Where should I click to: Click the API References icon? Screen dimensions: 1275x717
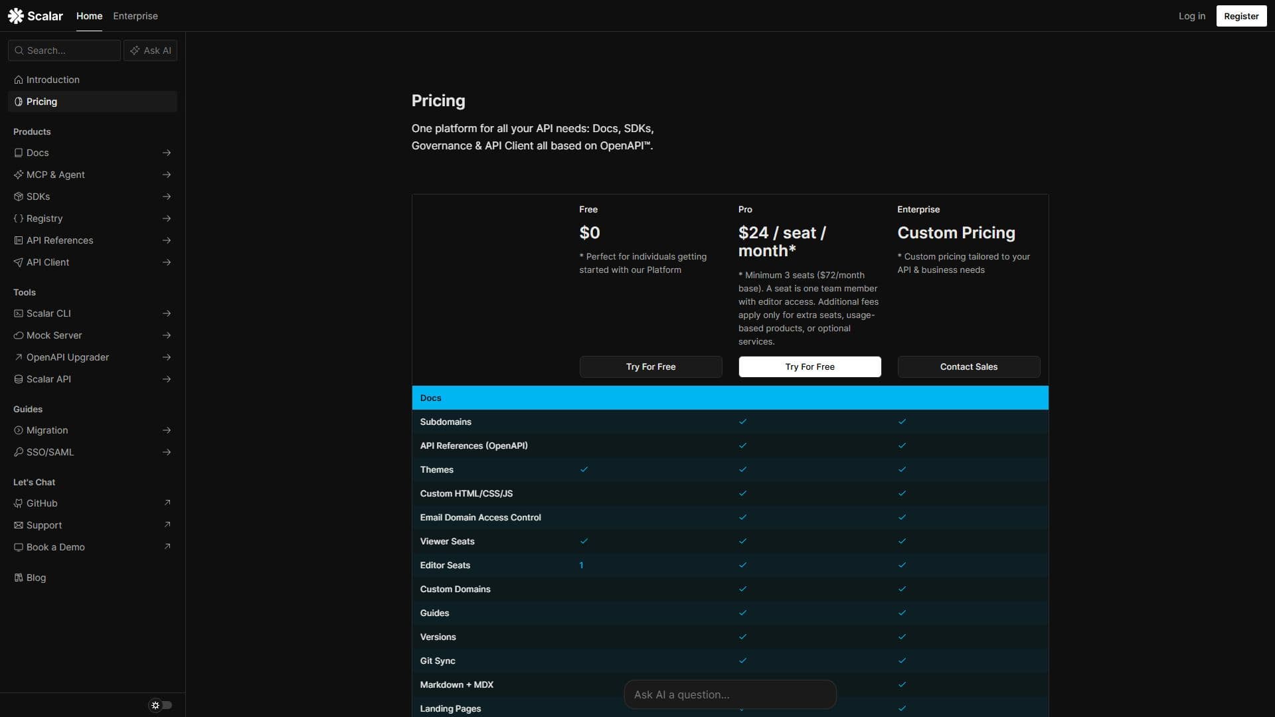point(19,240)
